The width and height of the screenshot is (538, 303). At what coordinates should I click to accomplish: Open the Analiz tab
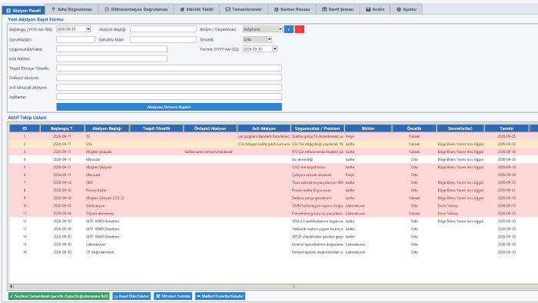(x=375, y=9)
